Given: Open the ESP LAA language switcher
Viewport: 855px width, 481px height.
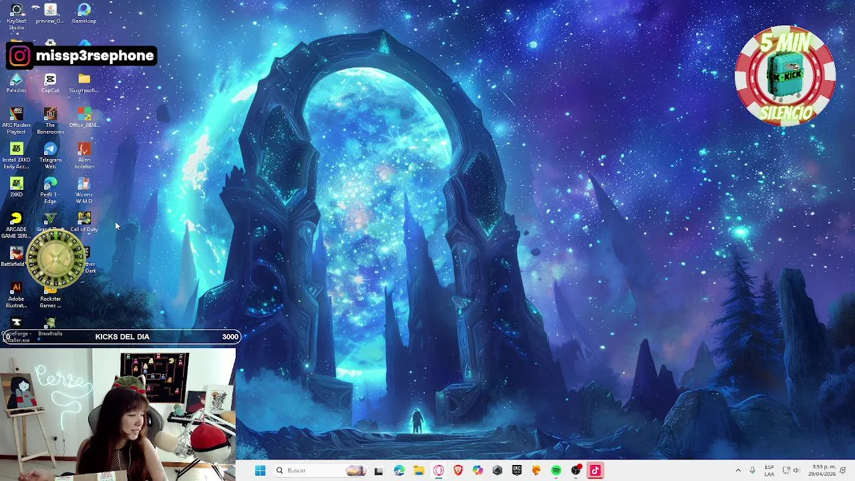Looking at the screenshot, I should pyautogui.click(x=769, y=470).
